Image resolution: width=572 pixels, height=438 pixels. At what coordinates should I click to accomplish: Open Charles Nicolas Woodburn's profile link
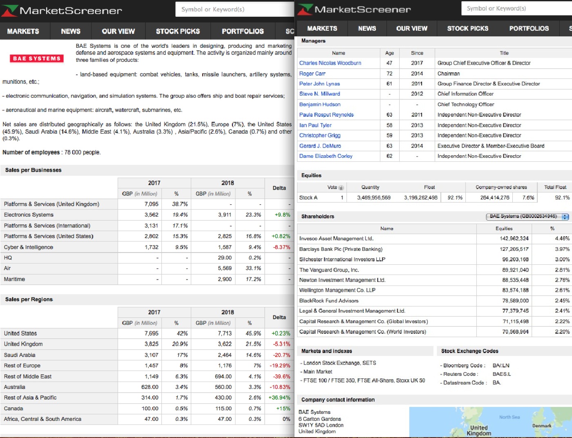tap(330, 63)
